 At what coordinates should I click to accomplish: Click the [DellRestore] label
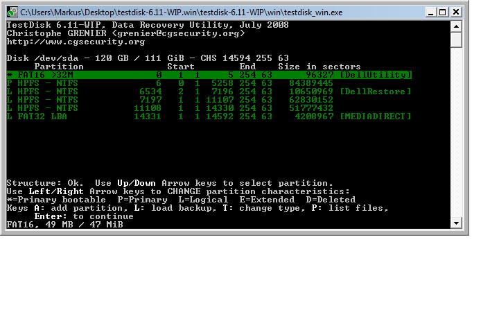click(376, 92)
